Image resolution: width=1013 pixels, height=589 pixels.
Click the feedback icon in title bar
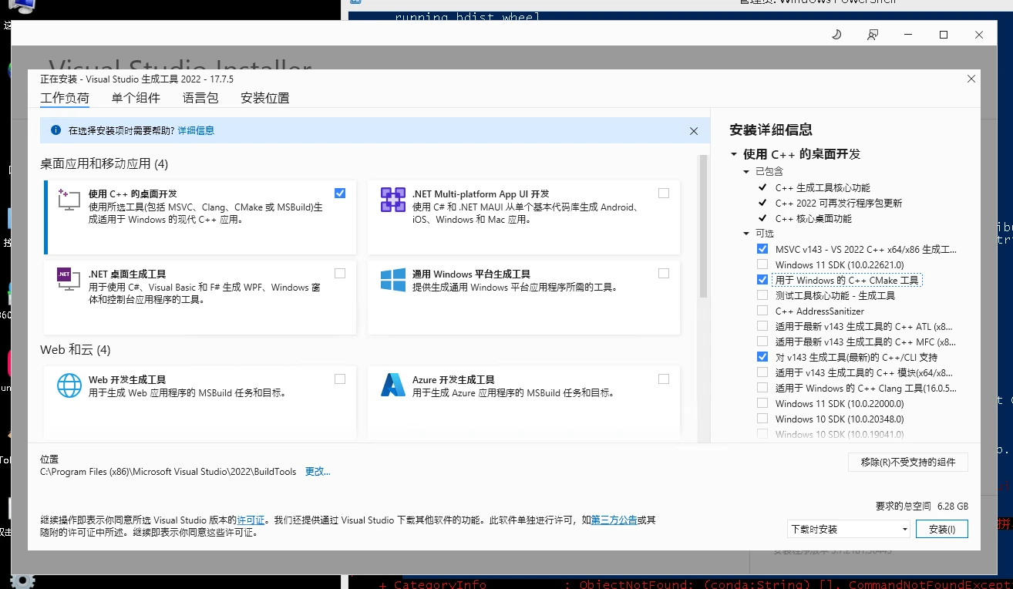click(x=873, y=35)
